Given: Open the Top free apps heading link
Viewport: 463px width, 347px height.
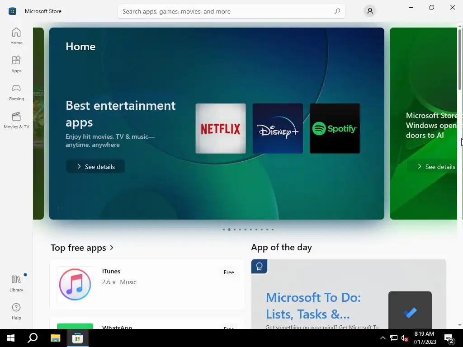Looking at the screenshot, I should (78, 248).
